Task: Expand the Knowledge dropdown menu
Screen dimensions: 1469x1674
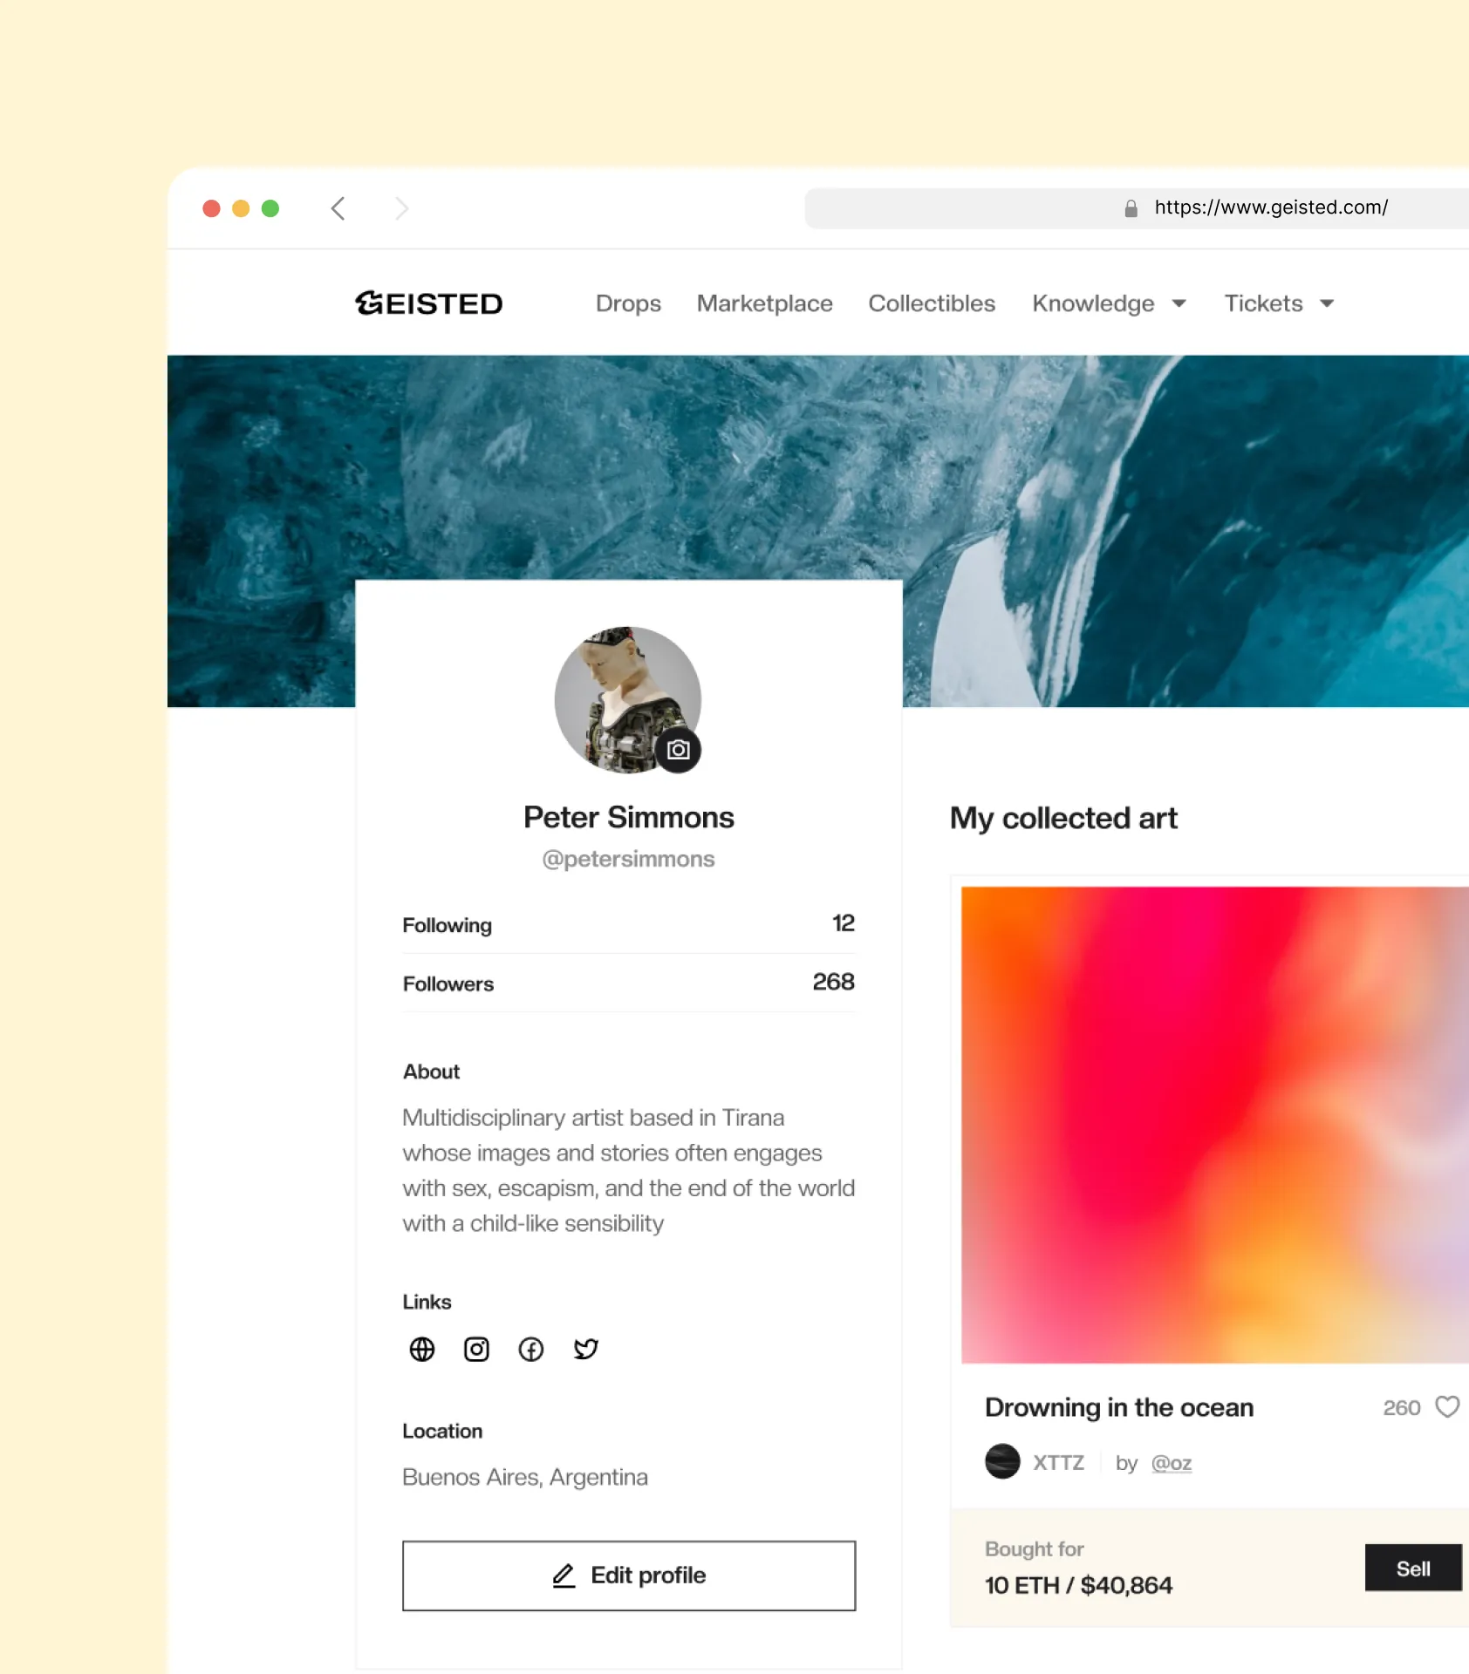Action: tap(1109, 303)
